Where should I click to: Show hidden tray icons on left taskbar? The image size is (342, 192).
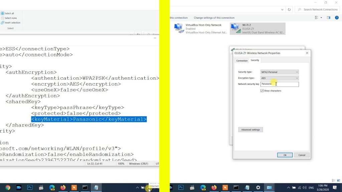[137, 188]
